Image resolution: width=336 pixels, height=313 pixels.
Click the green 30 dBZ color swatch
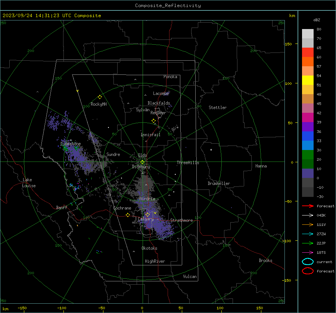pos(308,155)
